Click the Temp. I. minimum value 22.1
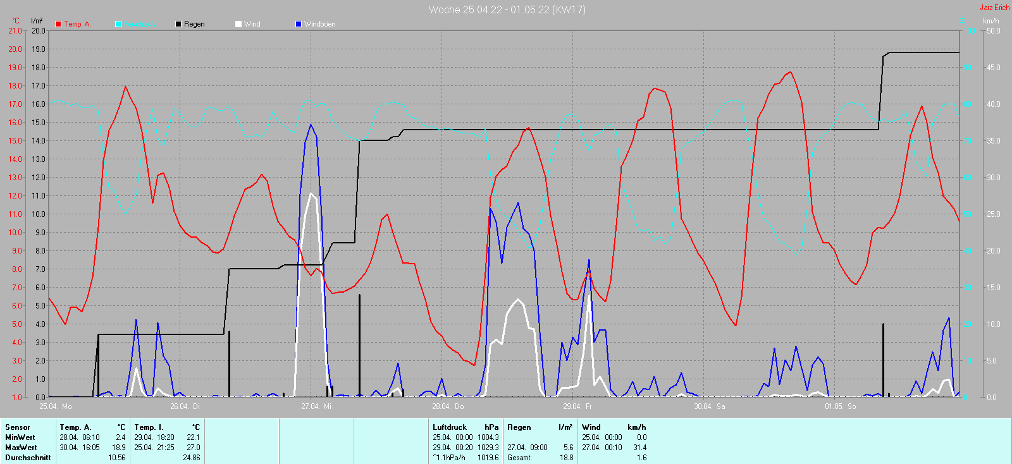1012x464 pixels. pos(194,437)
